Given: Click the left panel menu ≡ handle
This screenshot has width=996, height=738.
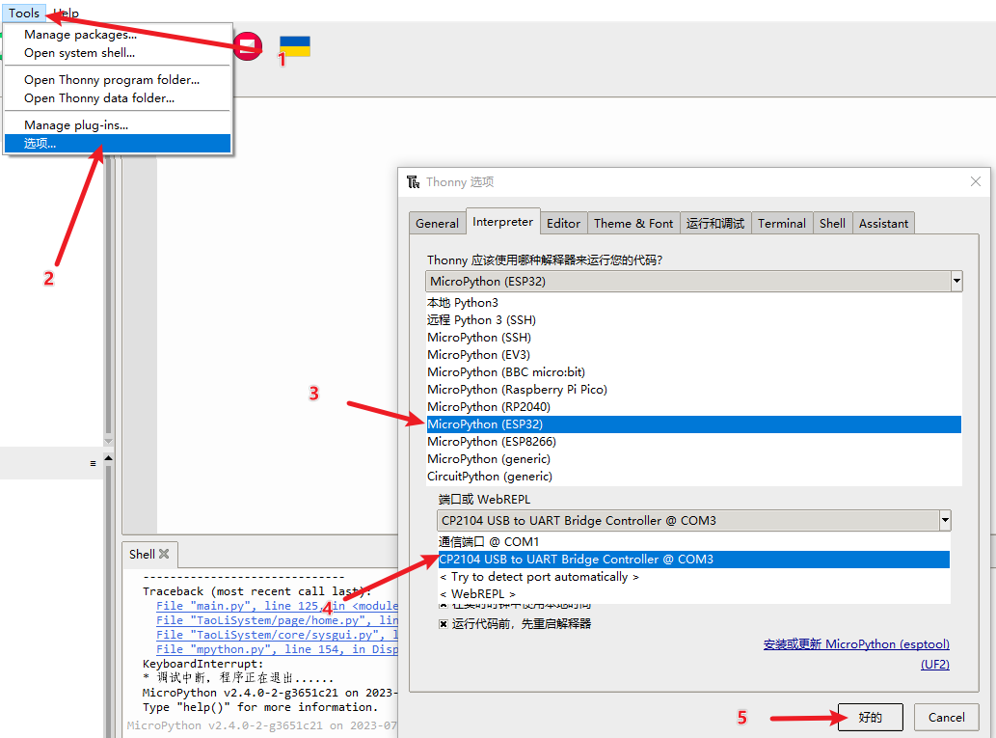Looking at the screenshot, I should tap(93, 463).
